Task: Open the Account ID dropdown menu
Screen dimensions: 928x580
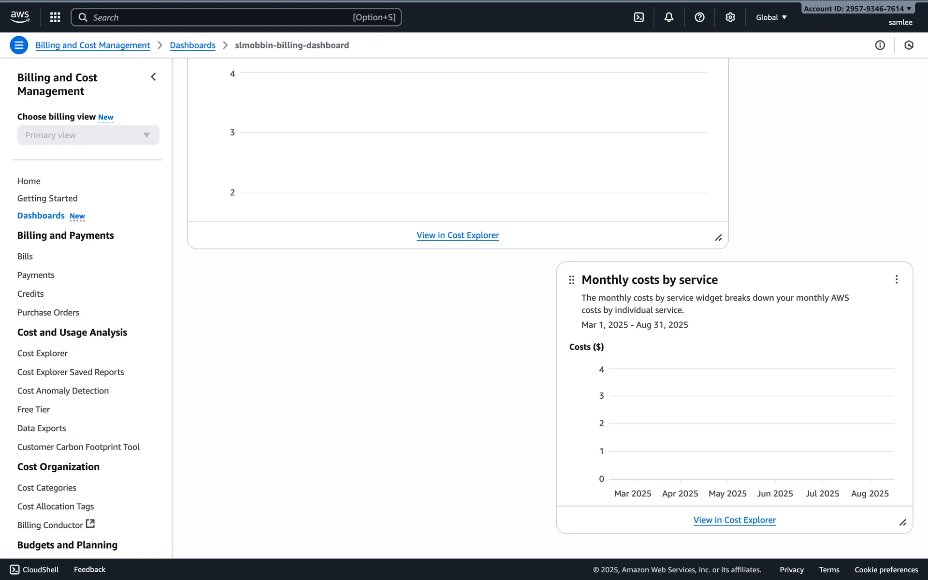Action: (x=857, y=9)
